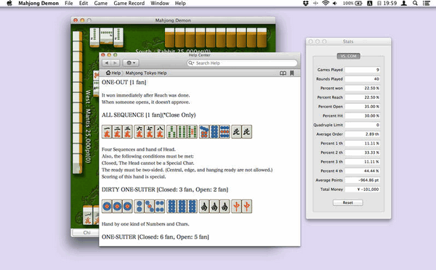
Task: Open the Game Record menu
Action: click(x=129, y=4)
